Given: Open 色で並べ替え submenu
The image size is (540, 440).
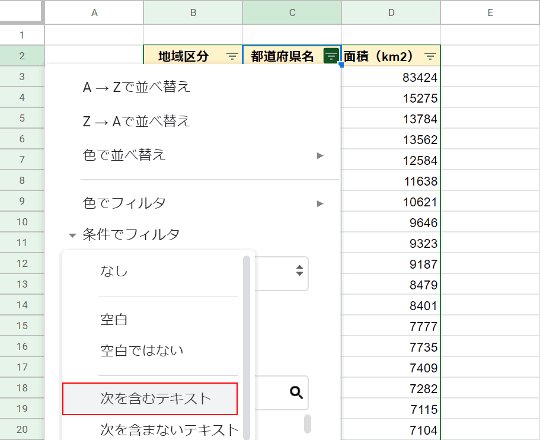Looking at the screenshot, I should (203, 155).
